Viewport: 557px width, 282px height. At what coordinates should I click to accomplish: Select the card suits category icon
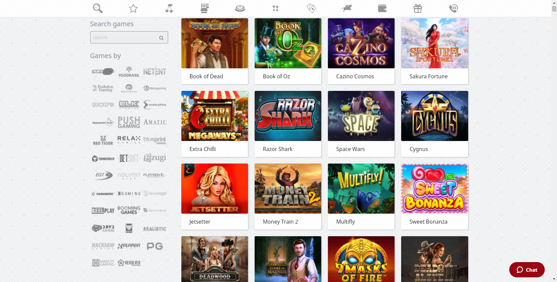pos(276,8)
